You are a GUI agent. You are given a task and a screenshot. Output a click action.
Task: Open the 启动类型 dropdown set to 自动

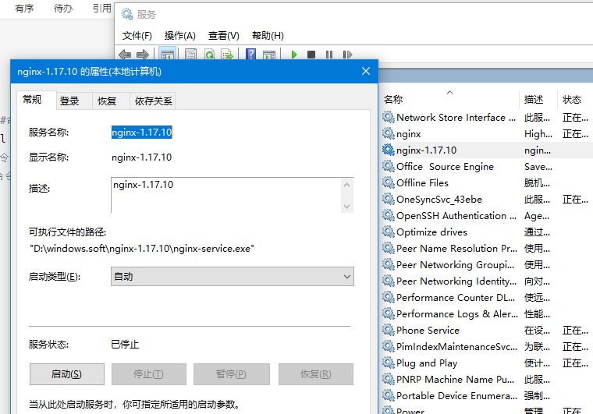(233, 277)
